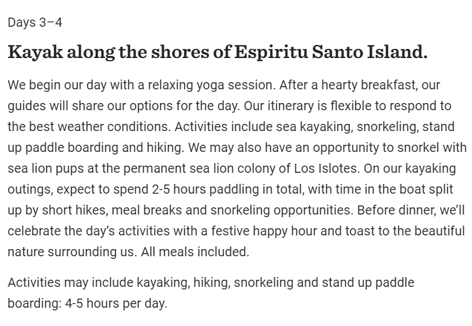Screen dimensions: 472x326
Task: Click the phrase "sea lion pups"
Action: (x=46, y=169)
